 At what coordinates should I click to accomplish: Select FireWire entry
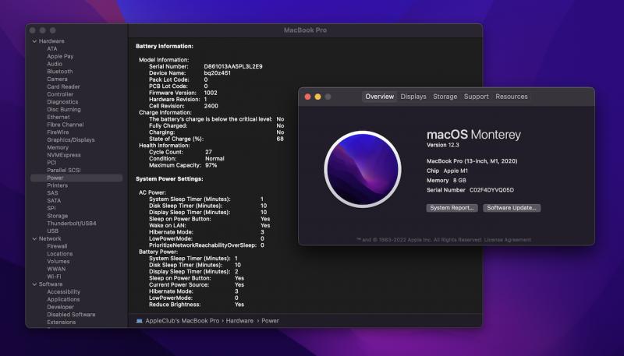point(58,132)
